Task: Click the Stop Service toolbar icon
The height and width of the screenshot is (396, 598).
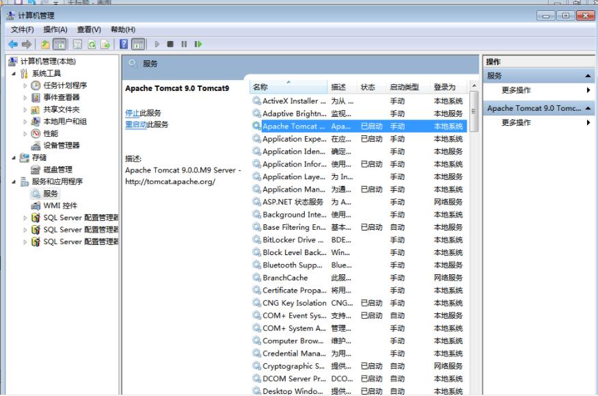Action: 170,44
